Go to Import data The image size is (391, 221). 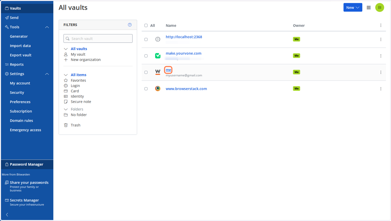(x=20, y=46)
